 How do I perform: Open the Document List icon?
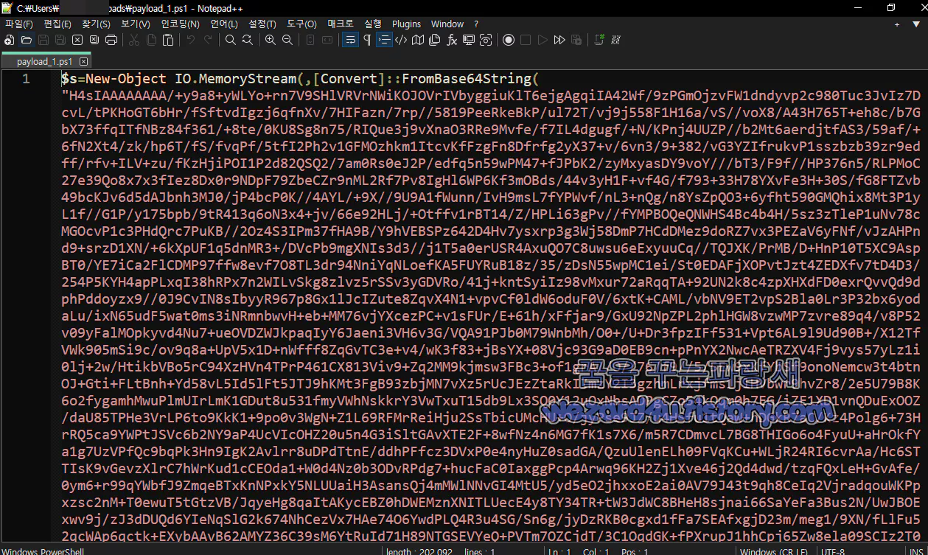[435, 40]
